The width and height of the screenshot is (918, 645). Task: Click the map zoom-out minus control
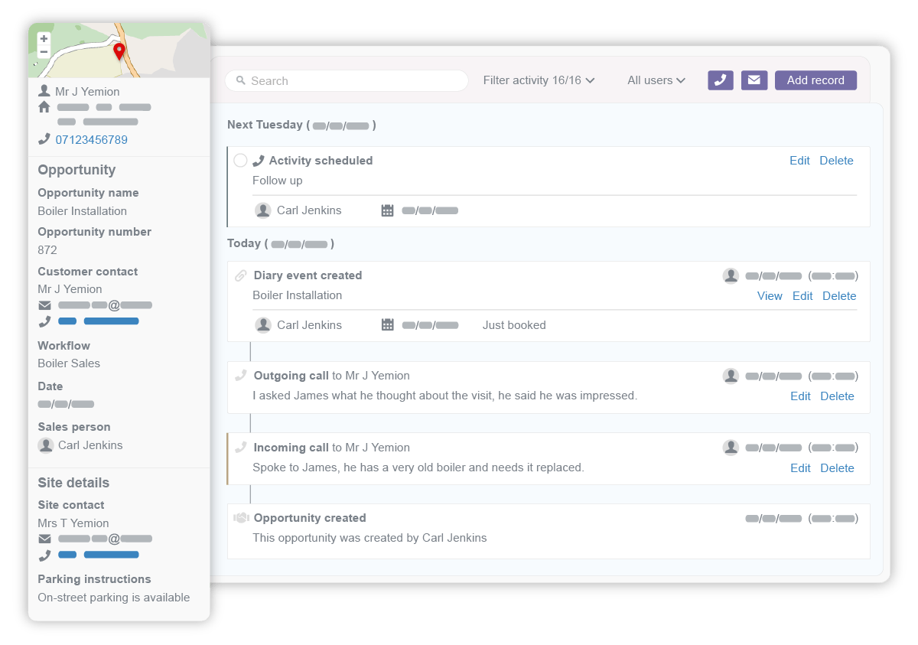pyautogui.click(x=44, y=50)
